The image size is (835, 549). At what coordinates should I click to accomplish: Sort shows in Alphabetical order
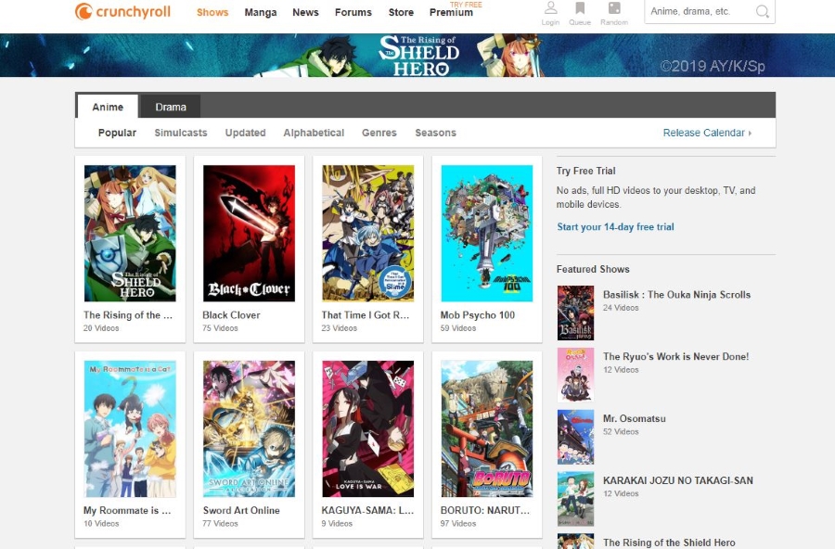click(x=314, y=133)
